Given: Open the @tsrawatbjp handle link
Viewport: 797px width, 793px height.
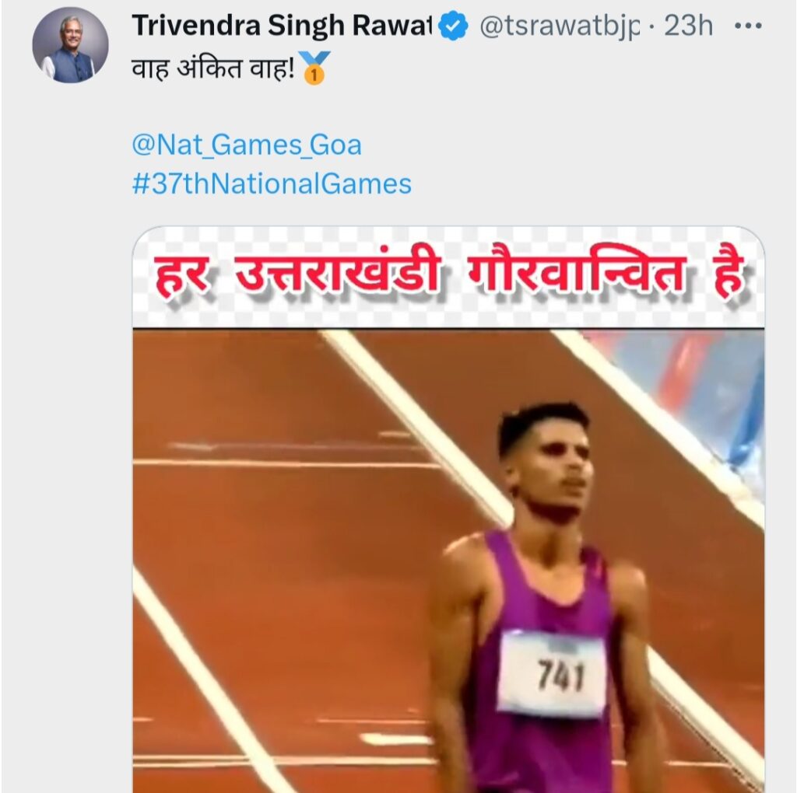Looking at the screenshot, I should pos(559,26).
